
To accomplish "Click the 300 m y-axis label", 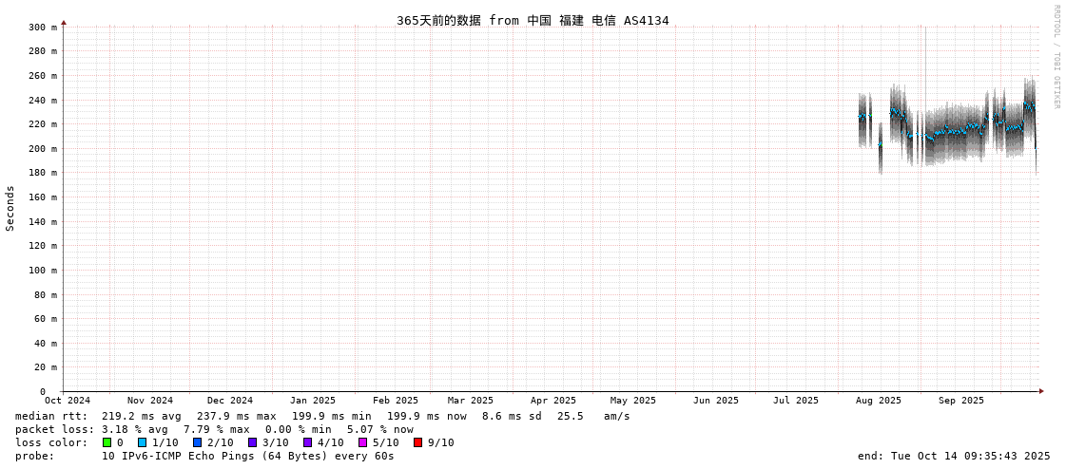I will tap(43, 28).
